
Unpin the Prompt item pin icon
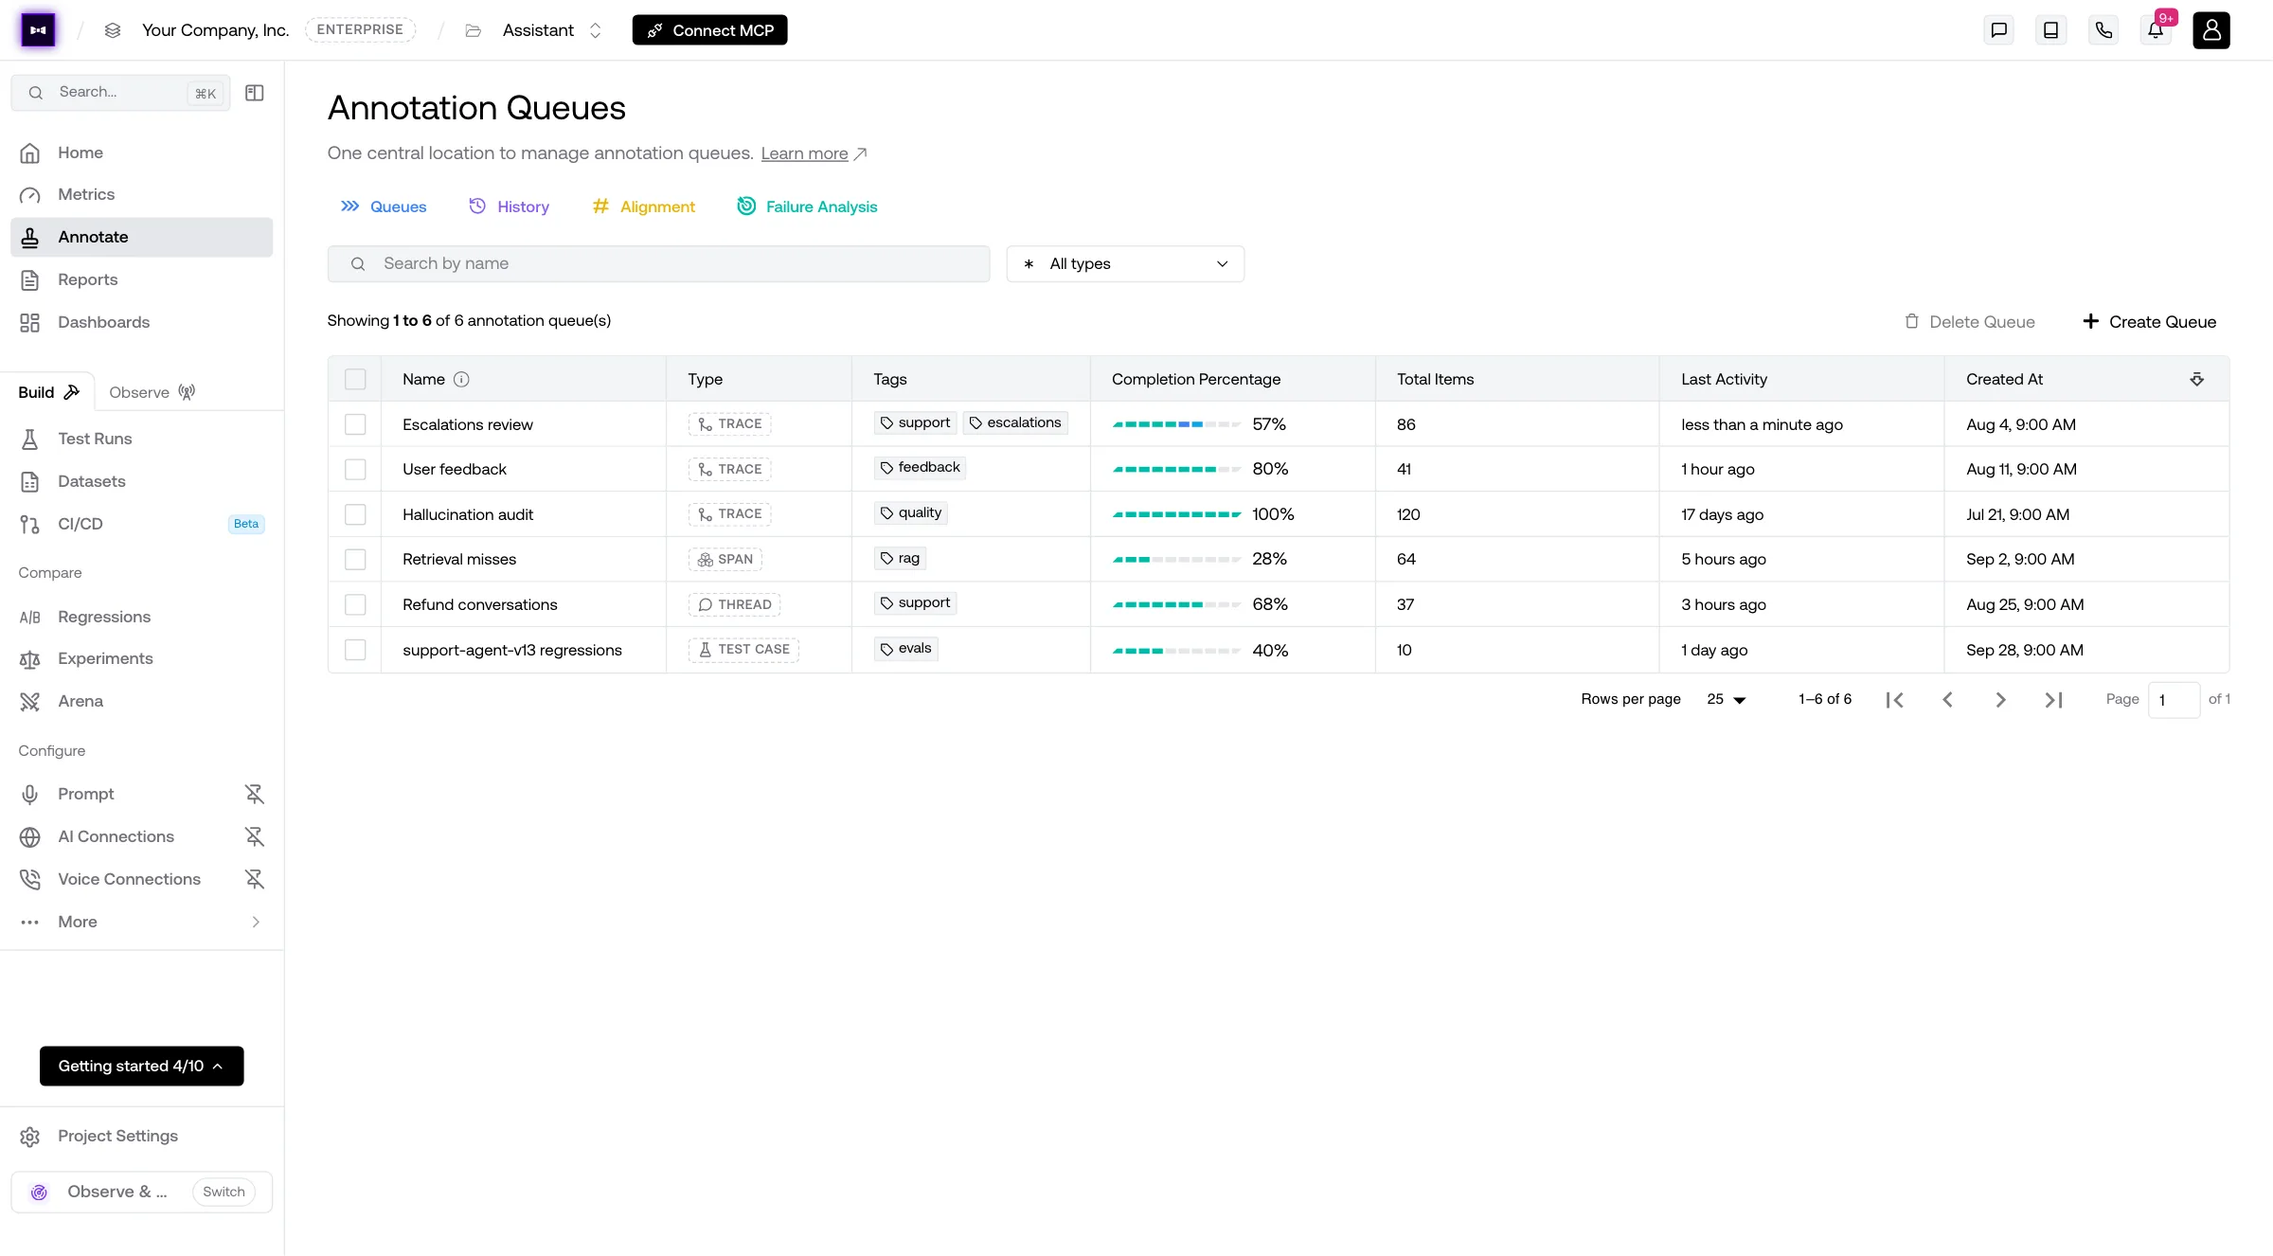tap(254, 794)
